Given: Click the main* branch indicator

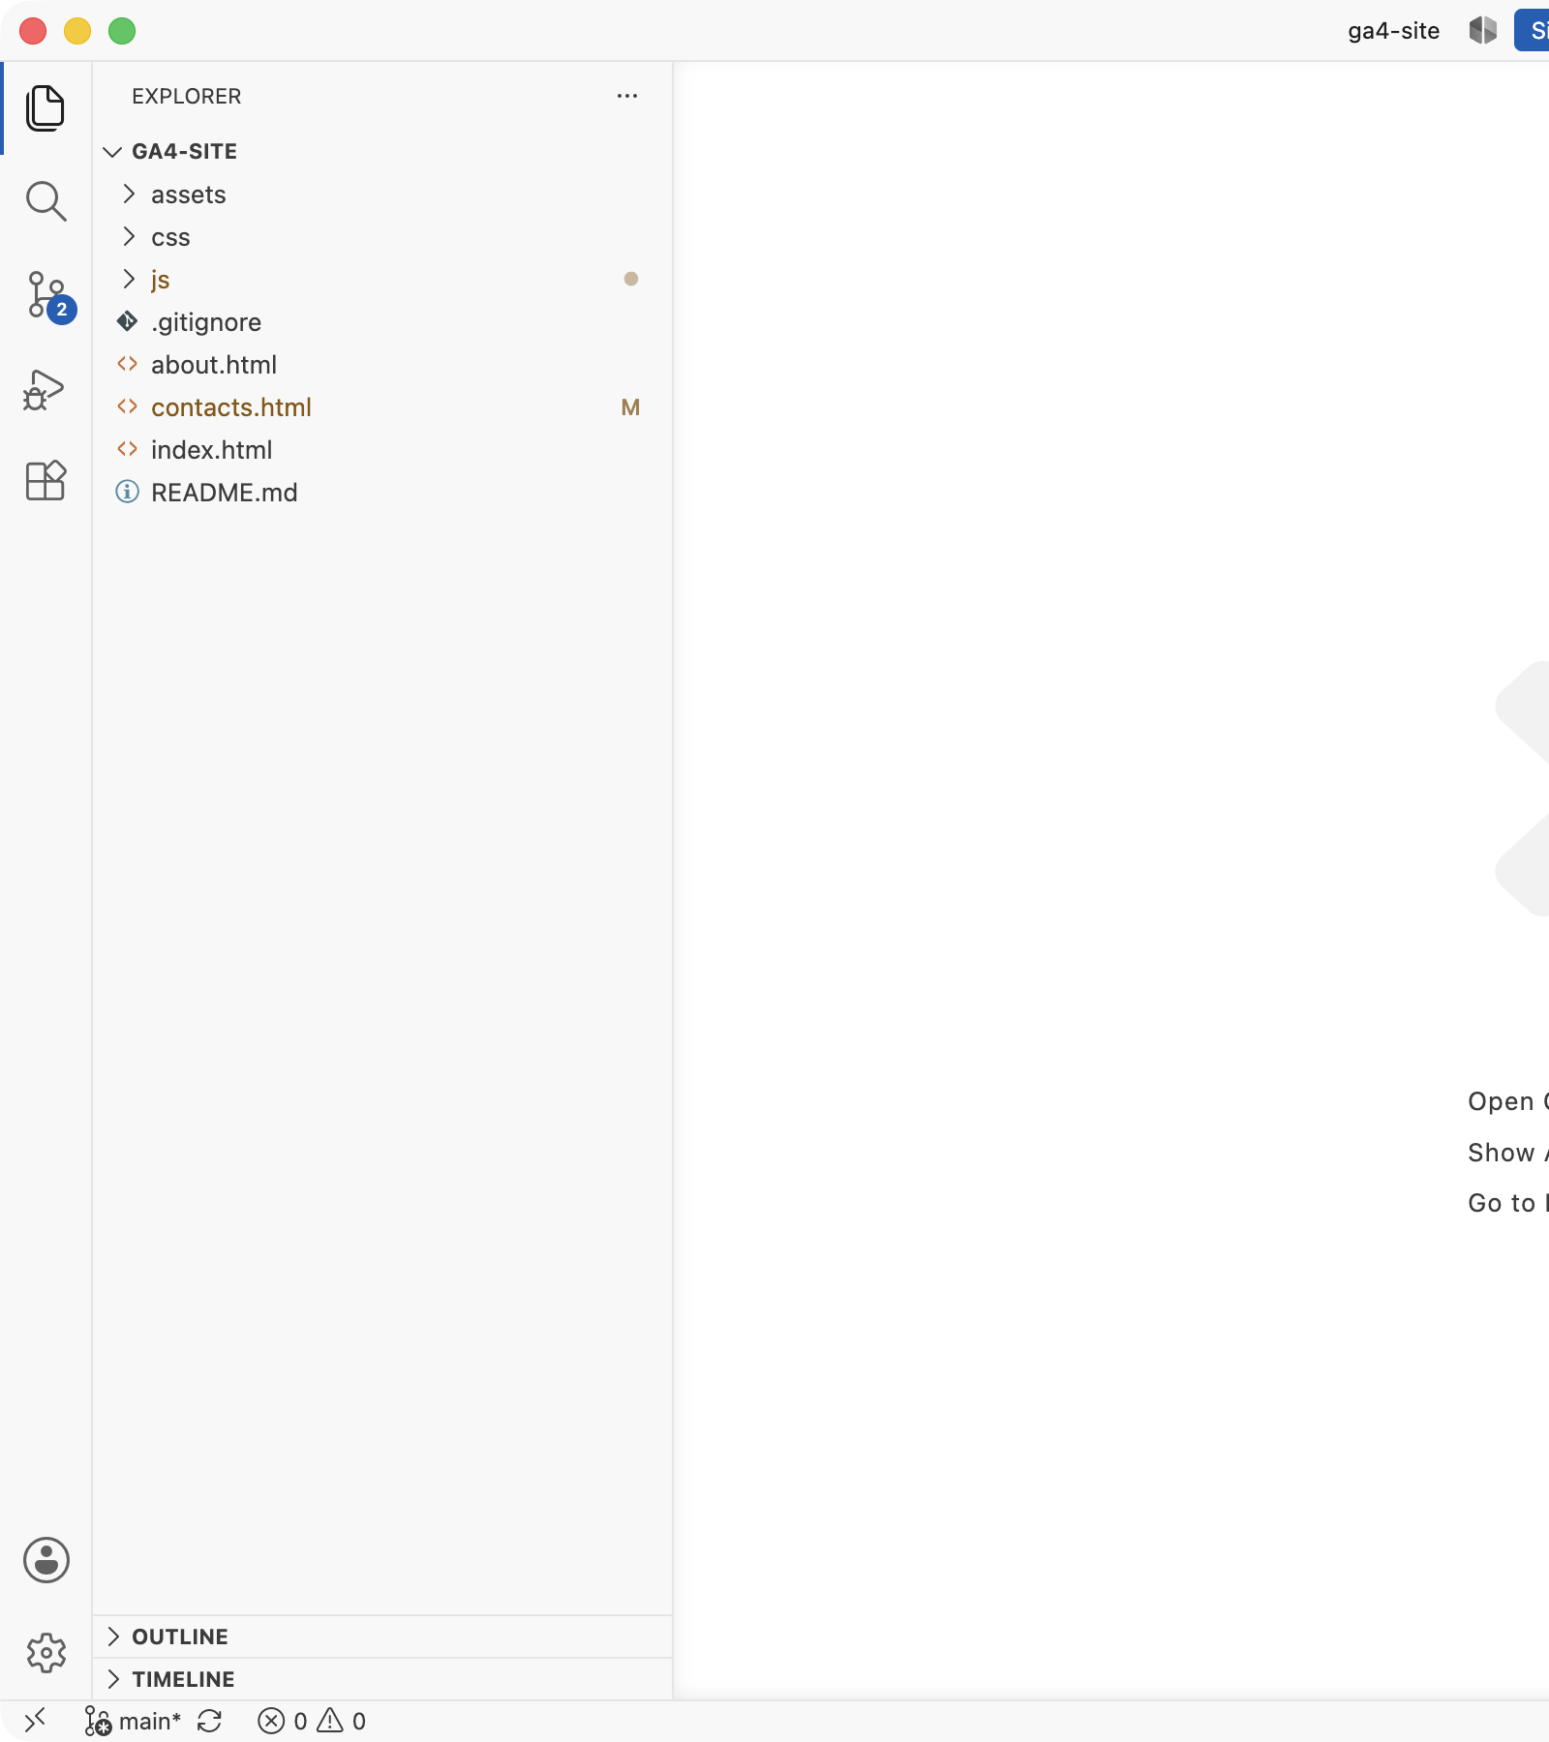Looking at the screenshot, I should coord(133,1721).
